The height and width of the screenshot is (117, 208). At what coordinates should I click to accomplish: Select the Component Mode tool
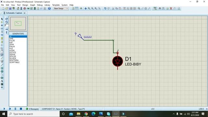point(2,22)
